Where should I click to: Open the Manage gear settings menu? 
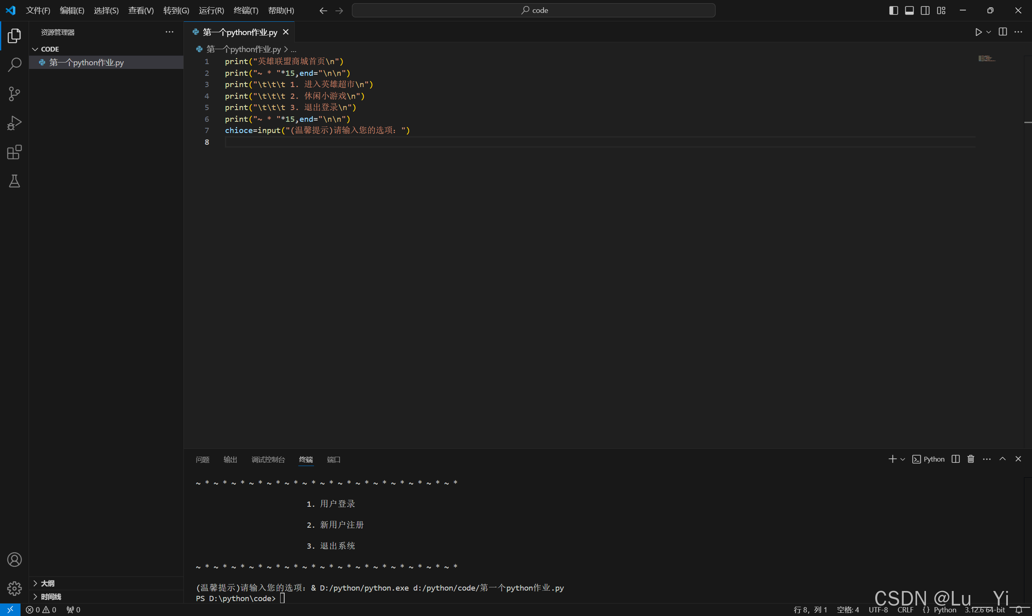[x=15, y=588]
